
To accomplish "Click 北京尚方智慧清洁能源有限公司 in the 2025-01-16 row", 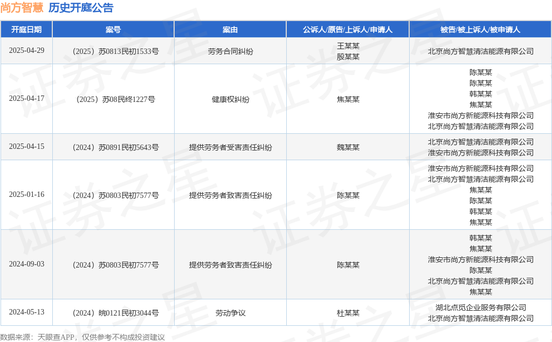I will 480,179.
